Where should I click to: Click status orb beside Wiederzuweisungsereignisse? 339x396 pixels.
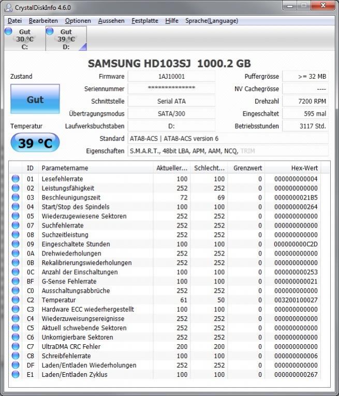[16, 318]
